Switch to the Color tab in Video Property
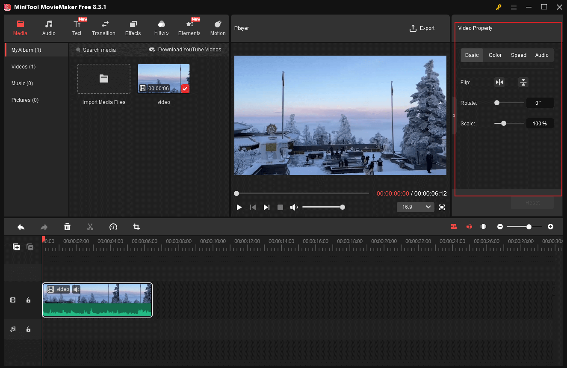Viewport: 567px width, 368px height. [495, 55]
